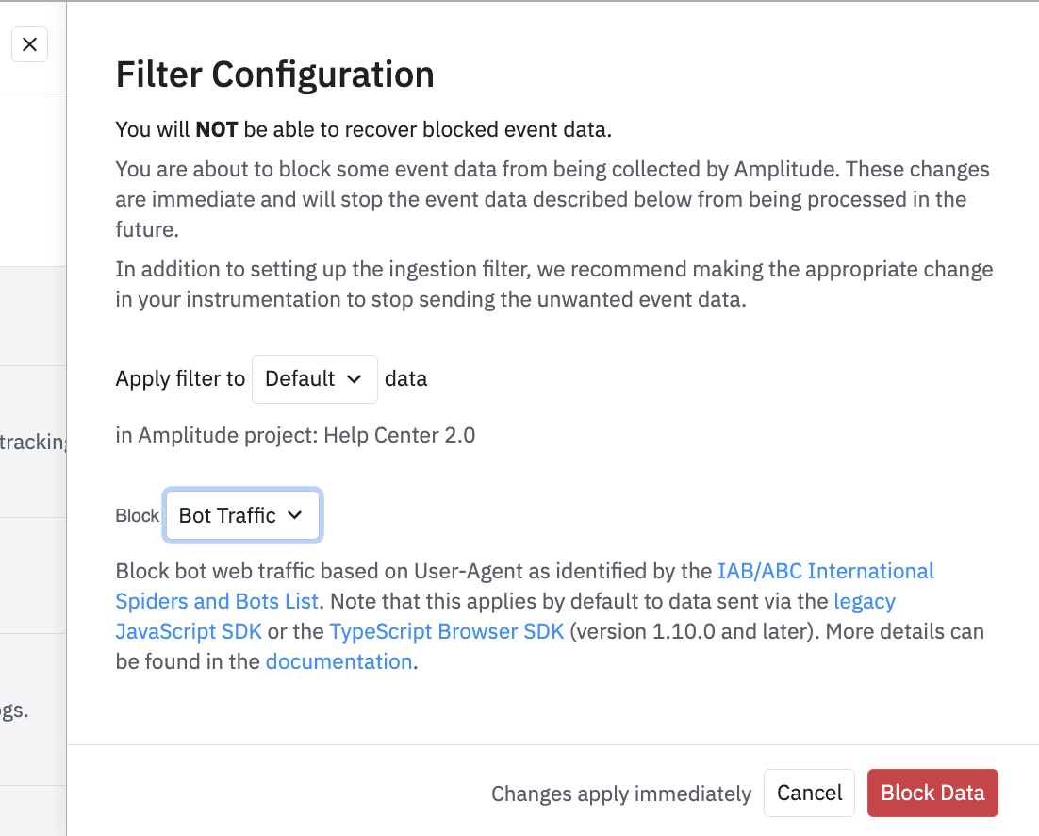1039x836 pixels.
Task: Confirm with the red Block Data button
Action: (932, 794)
